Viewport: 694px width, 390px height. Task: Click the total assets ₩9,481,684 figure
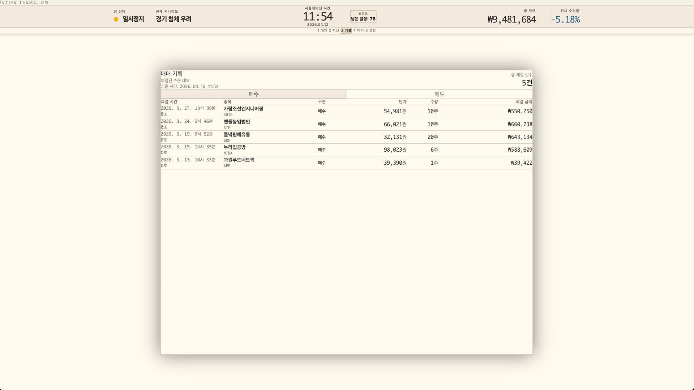click(511, 20)
